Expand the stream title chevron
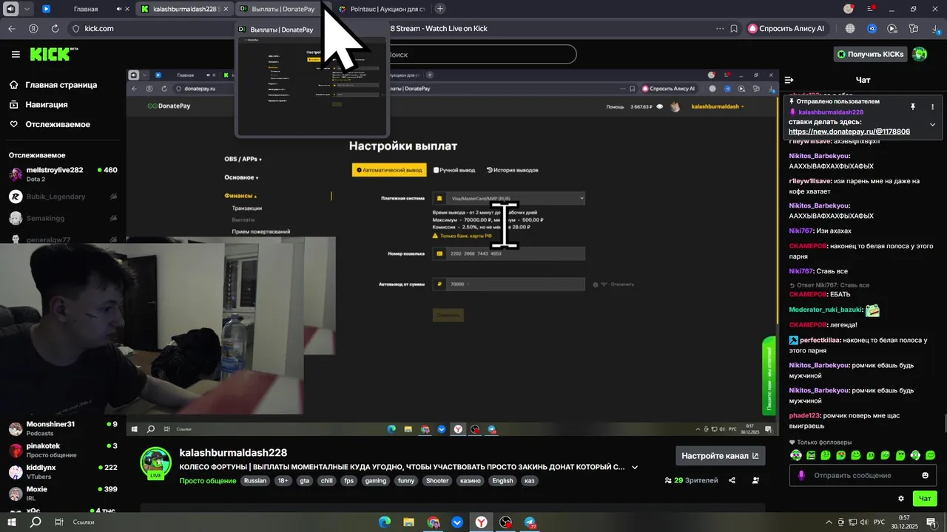The image size is (947, 532). pos(634,467)
